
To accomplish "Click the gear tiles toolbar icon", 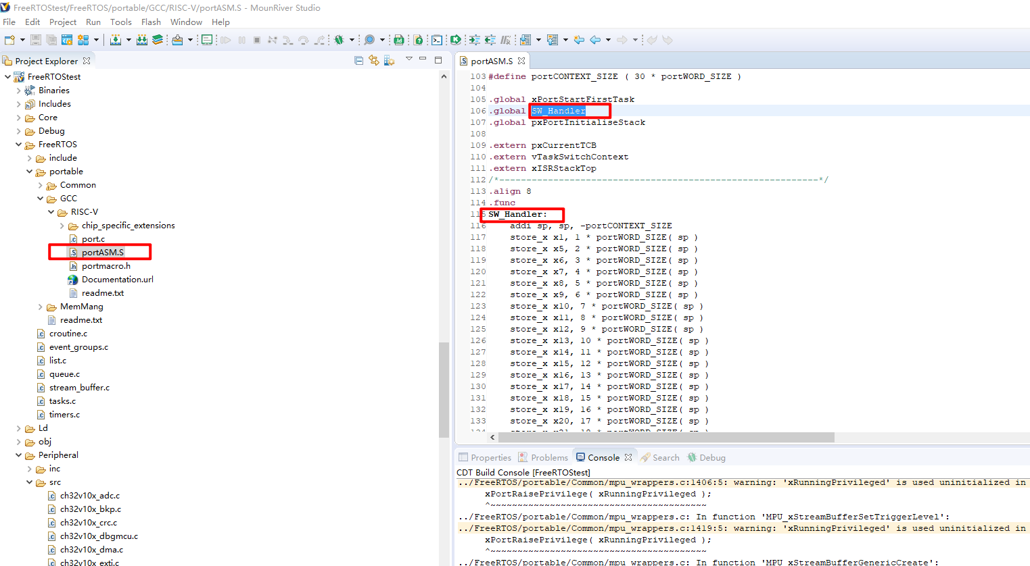I will [83, 40].
